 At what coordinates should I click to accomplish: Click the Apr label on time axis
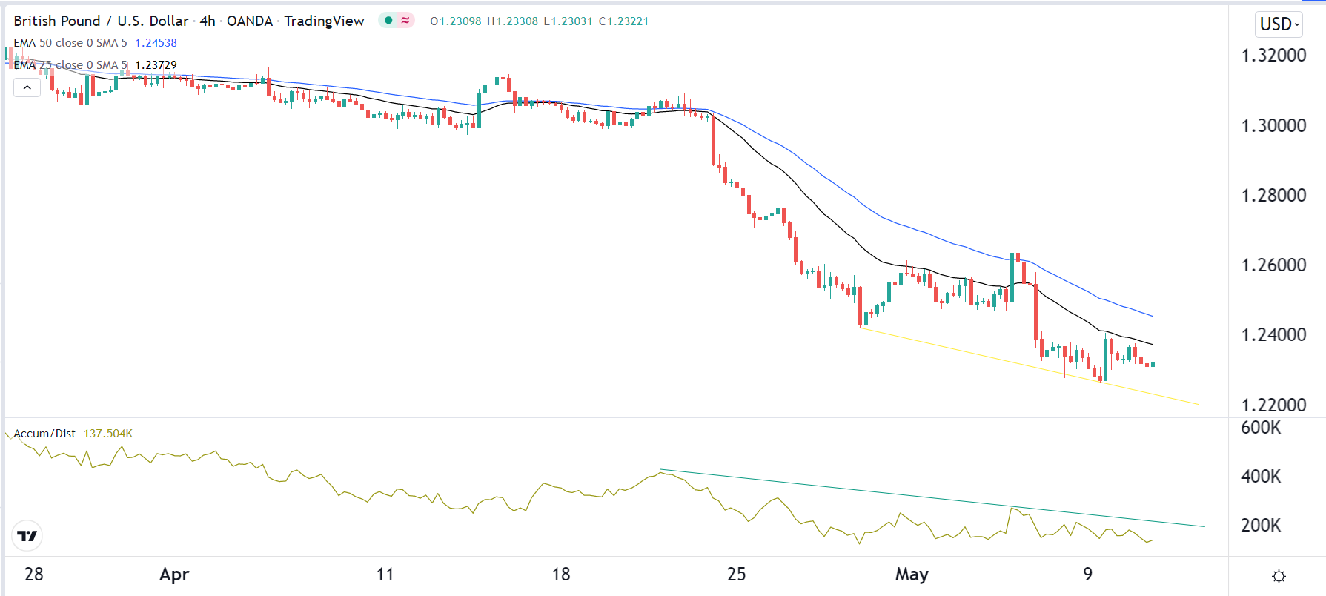[x=175, y=575]
